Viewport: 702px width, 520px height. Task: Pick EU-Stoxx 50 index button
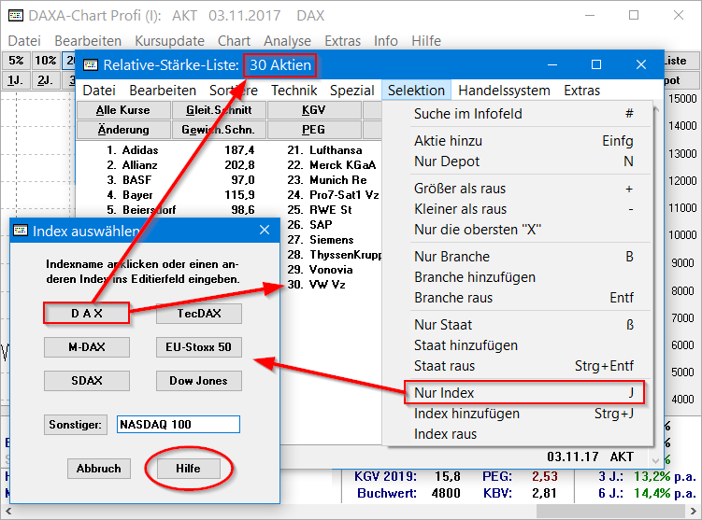tap(198, 347)
